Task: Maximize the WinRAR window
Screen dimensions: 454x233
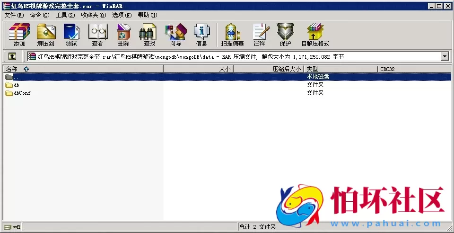Action: click(439, 6)
